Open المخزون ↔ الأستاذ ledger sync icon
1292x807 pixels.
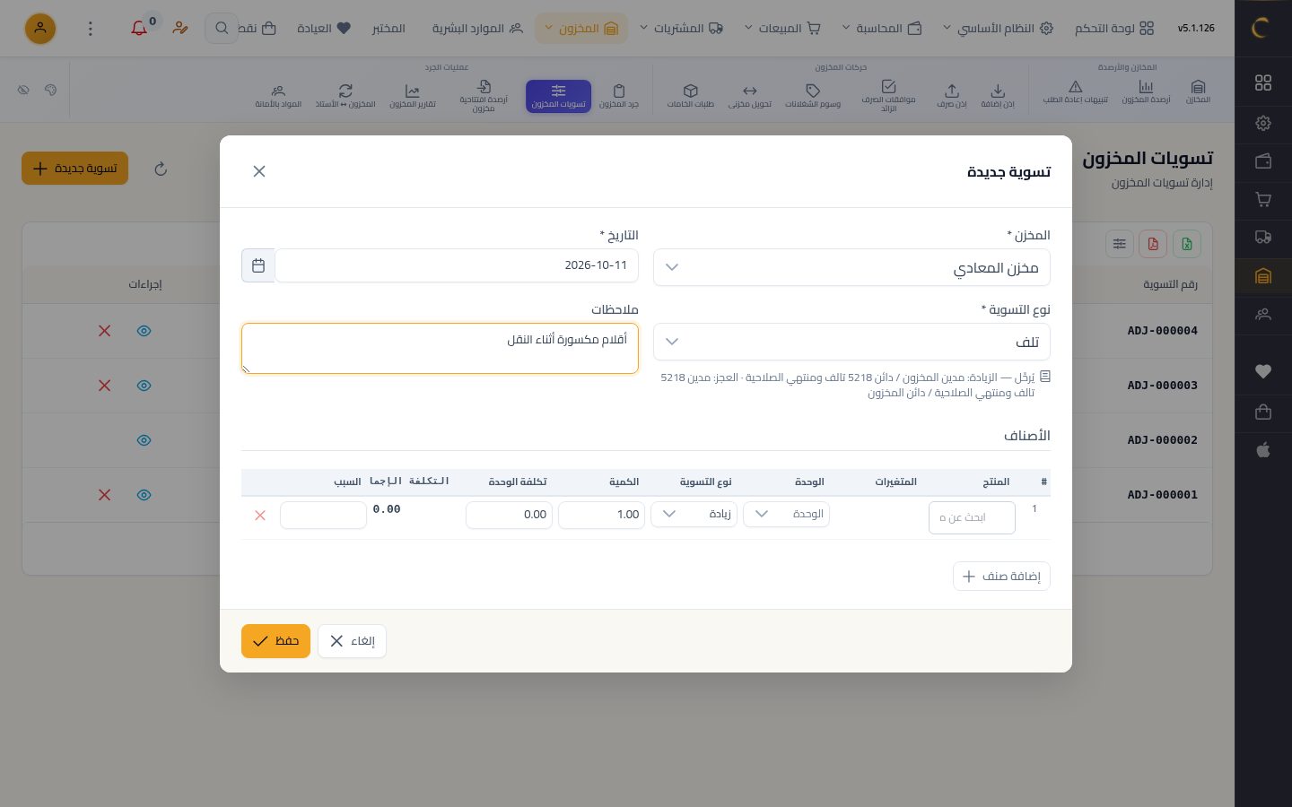pyautogui.click(x=345, y=95)
